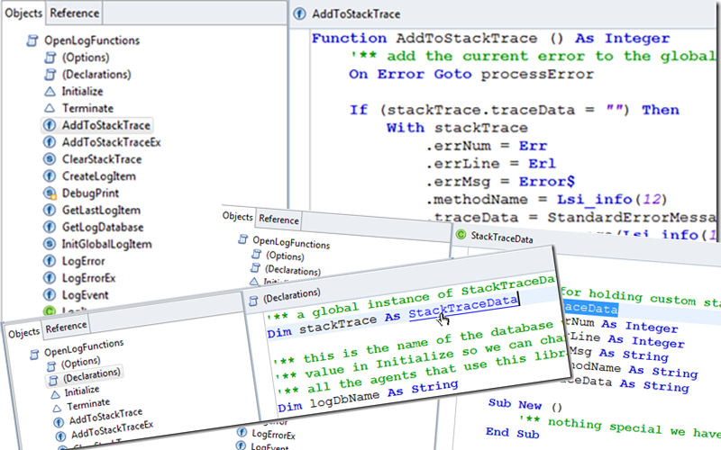Screen dimensions: 721x450
Task: Click sub icon beside DebugPrint
Action: click(x=50, y=193)
